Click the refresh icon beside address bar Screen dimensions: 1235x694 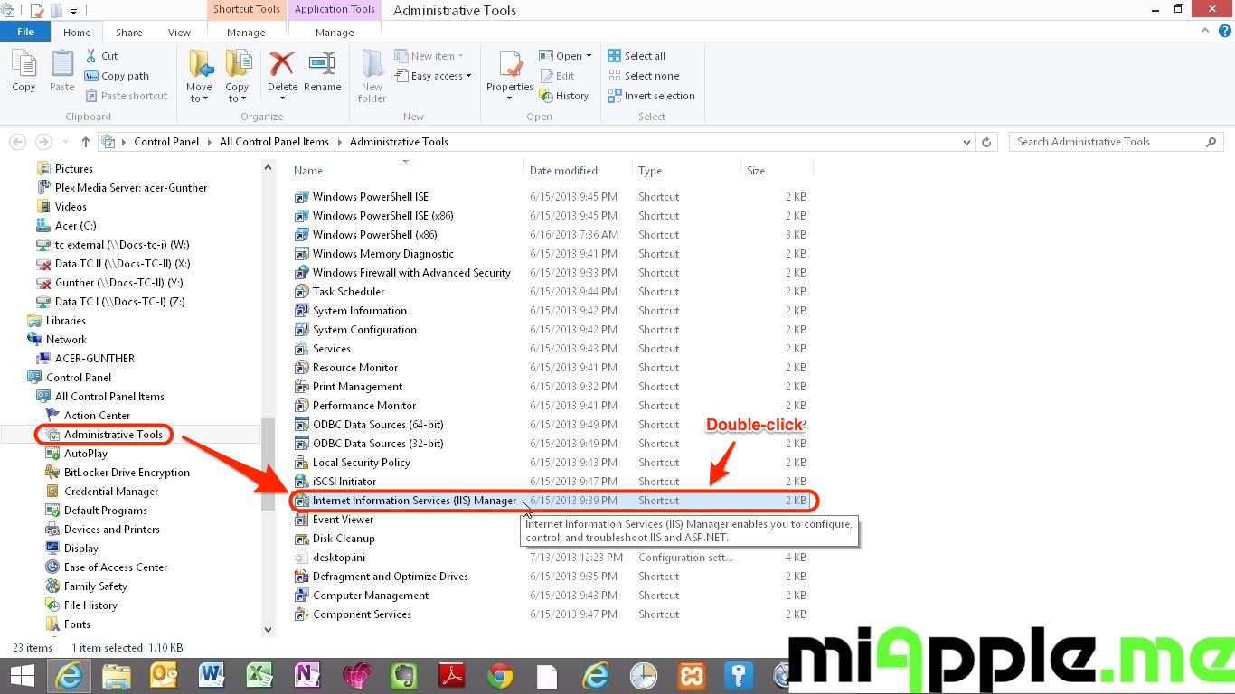tap(987, 142)
